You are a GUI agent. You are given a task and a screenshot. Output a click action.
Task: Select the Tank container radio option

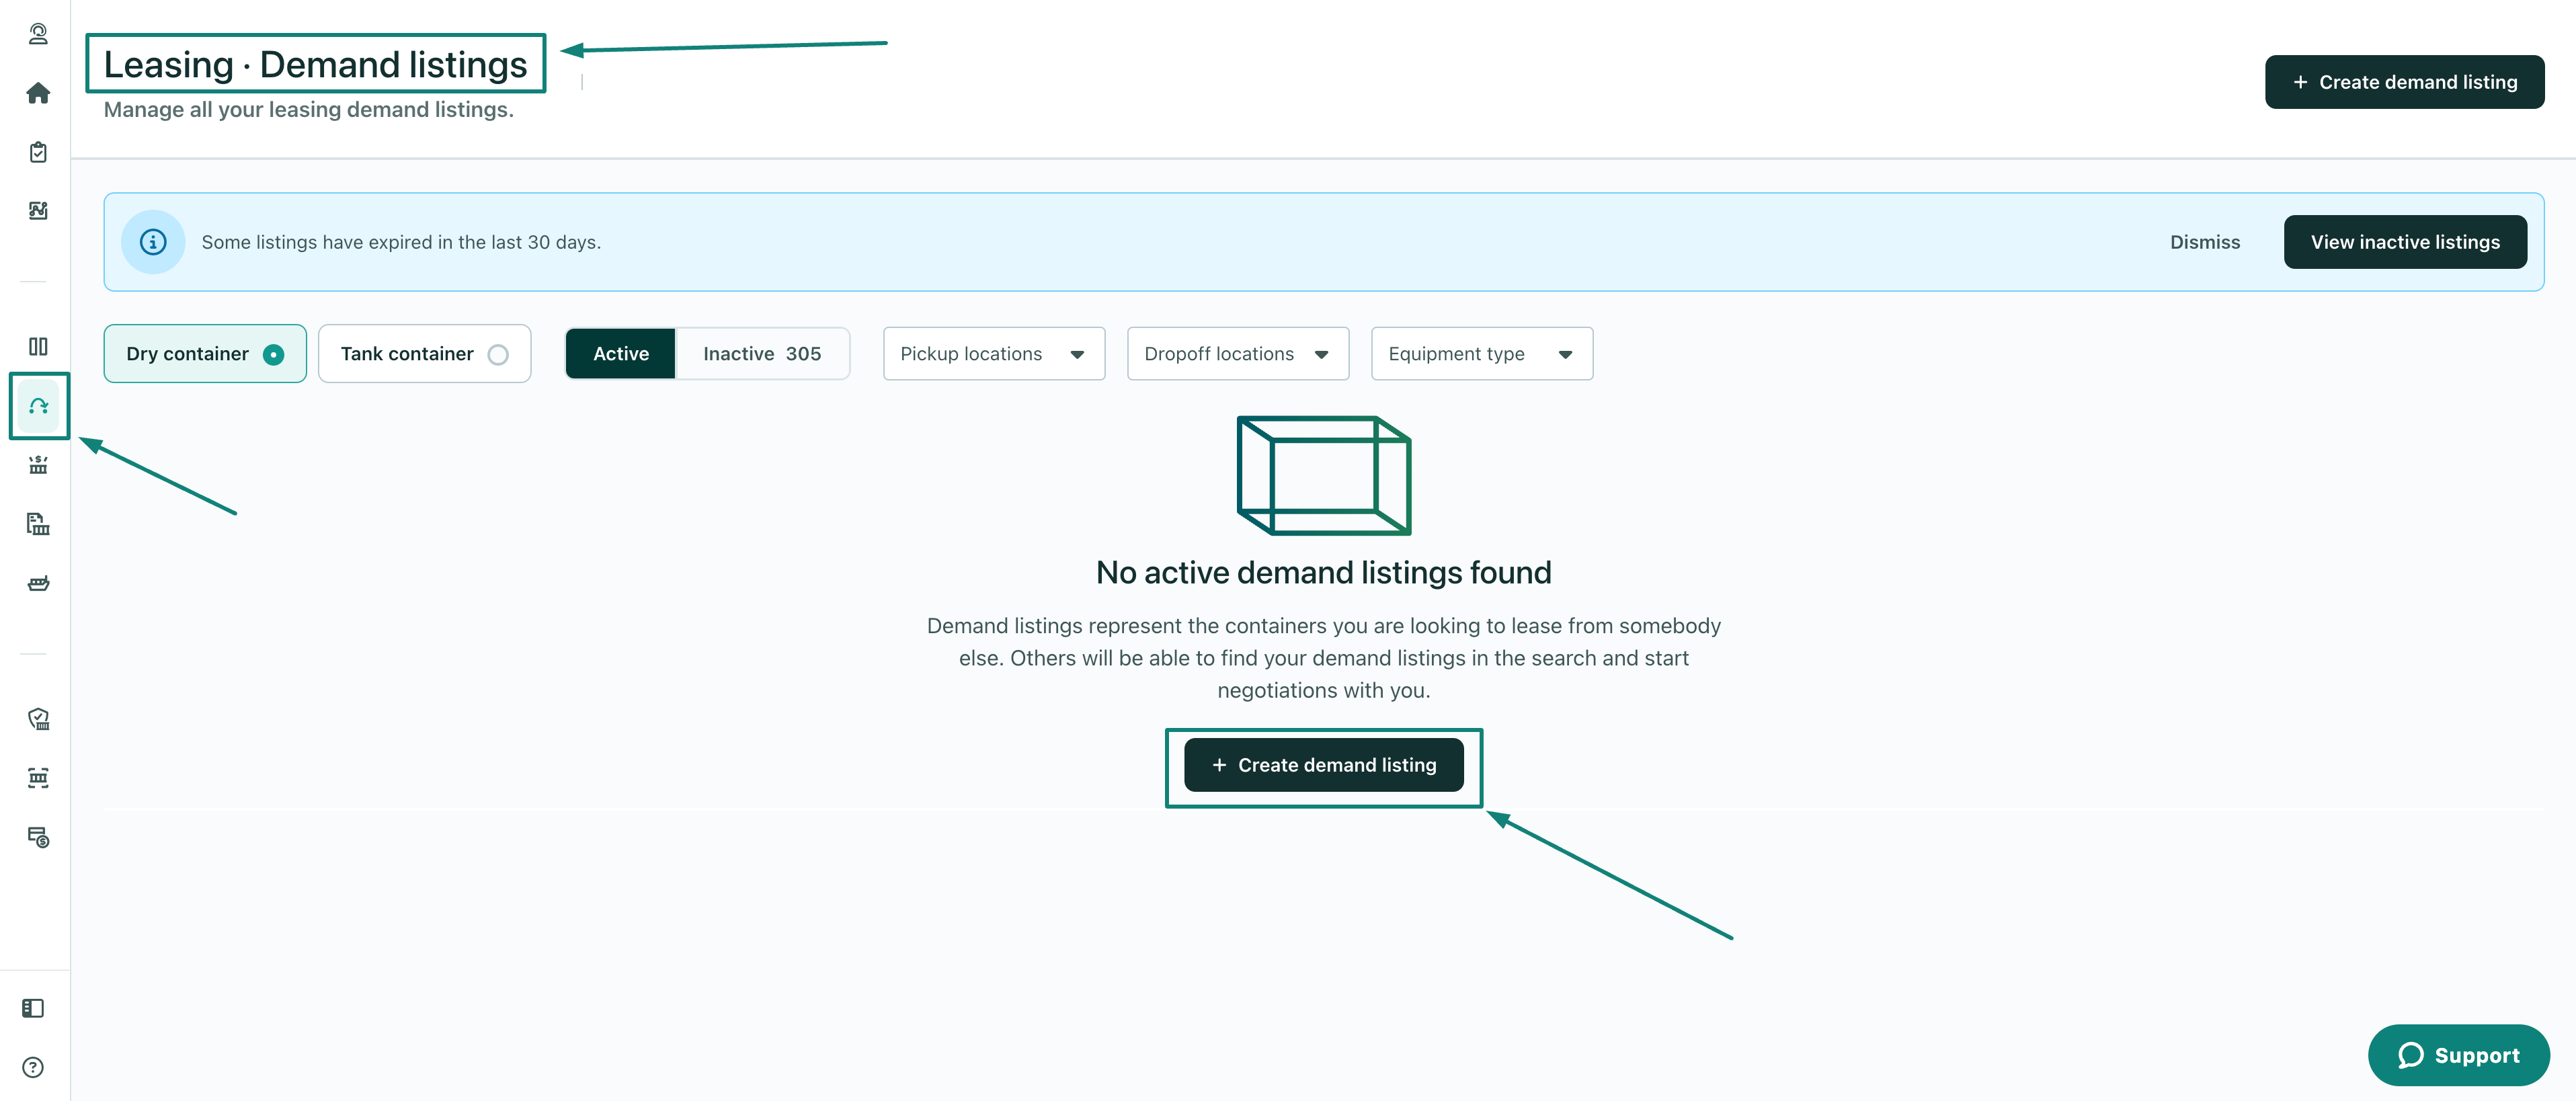[x=424, y=354]
